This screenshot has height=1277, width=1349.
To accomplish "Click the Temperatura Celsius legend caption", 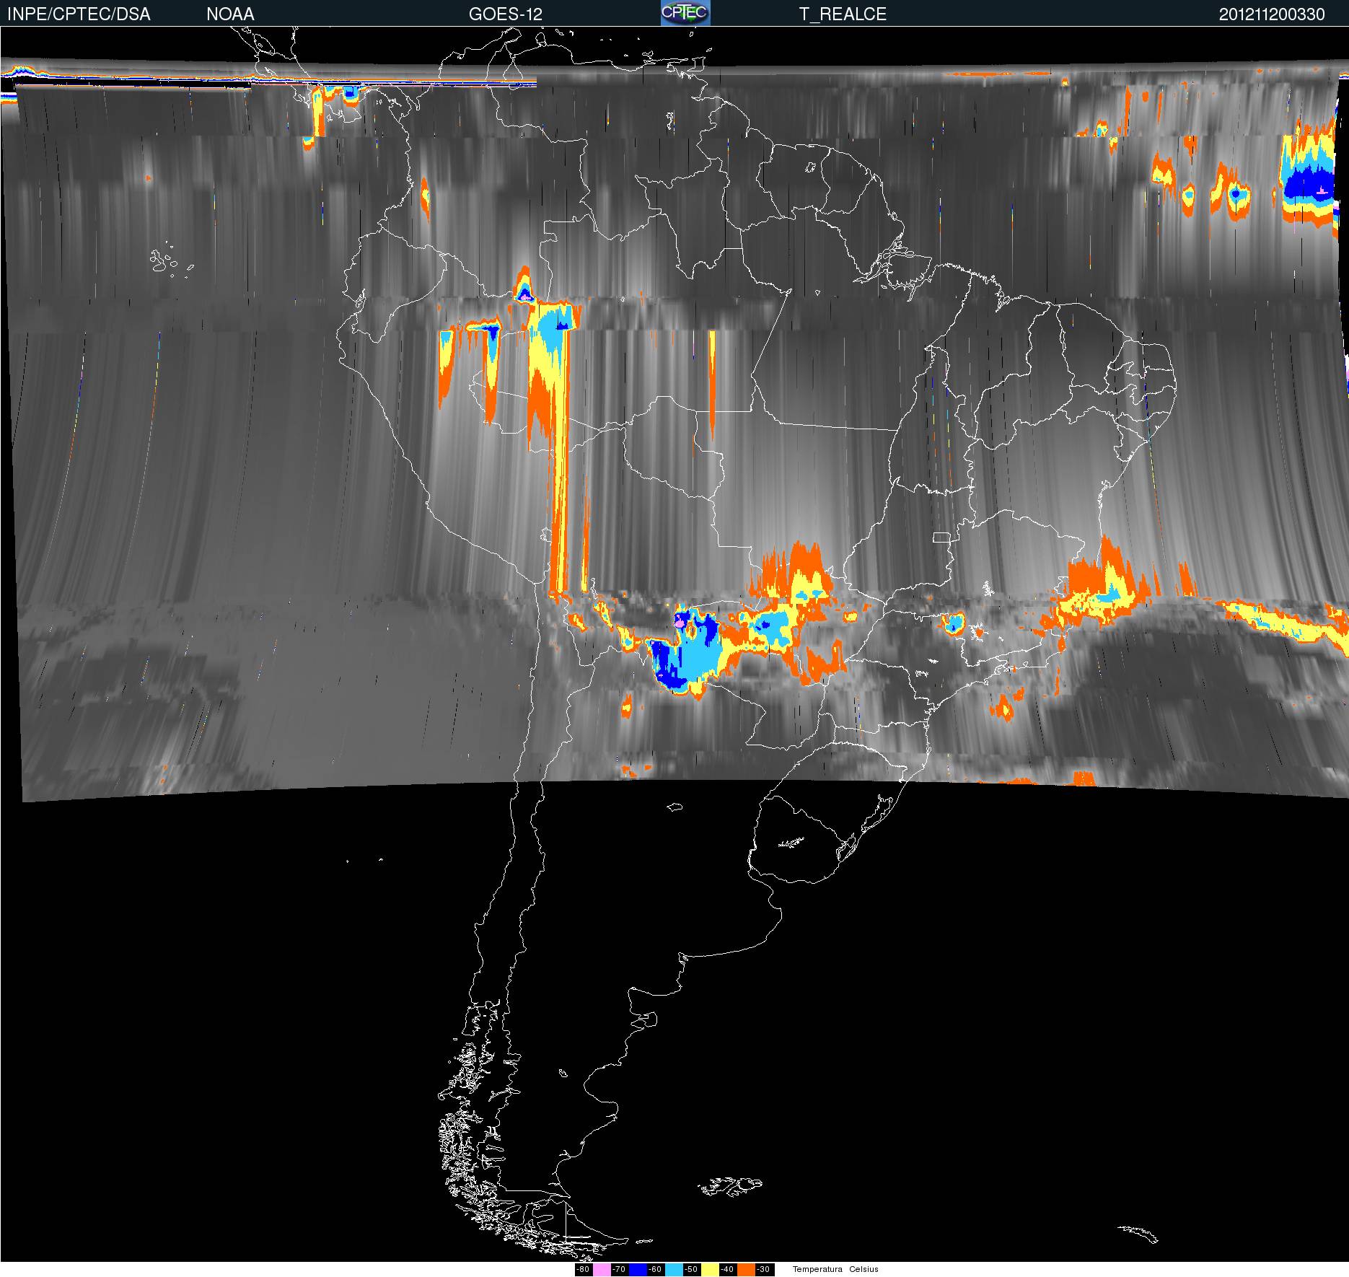I will pos(835,1270).
